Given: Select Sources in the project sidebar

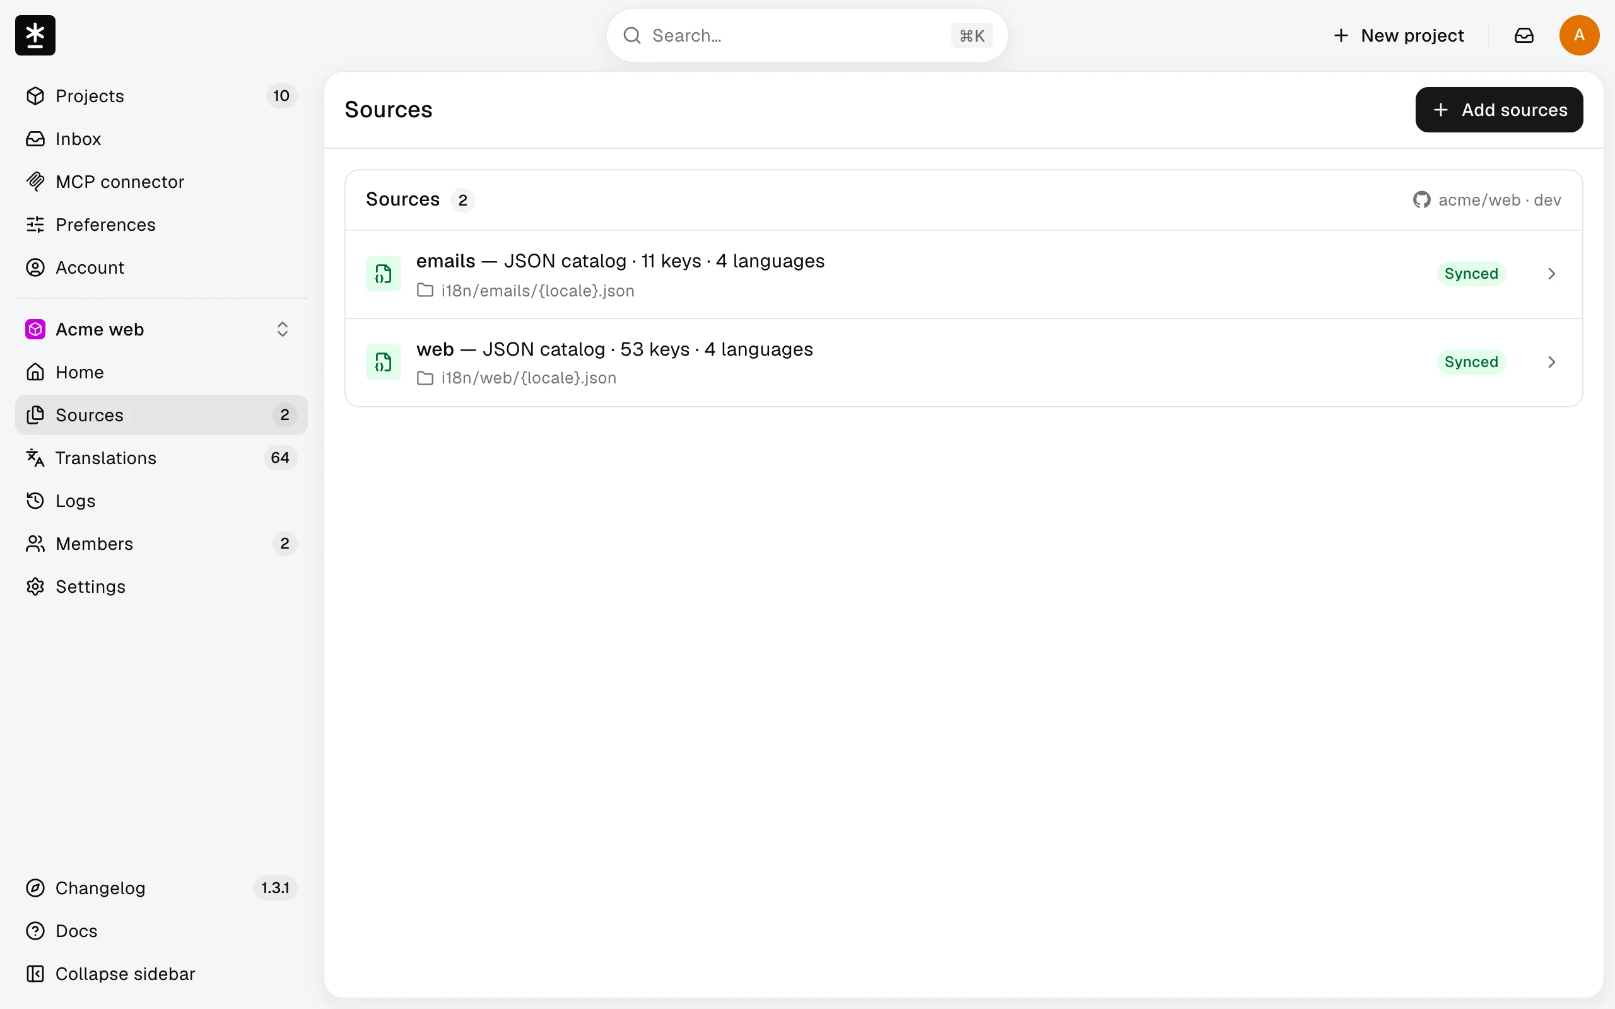Looking at the screenshot, I should (x=161, y=415).
